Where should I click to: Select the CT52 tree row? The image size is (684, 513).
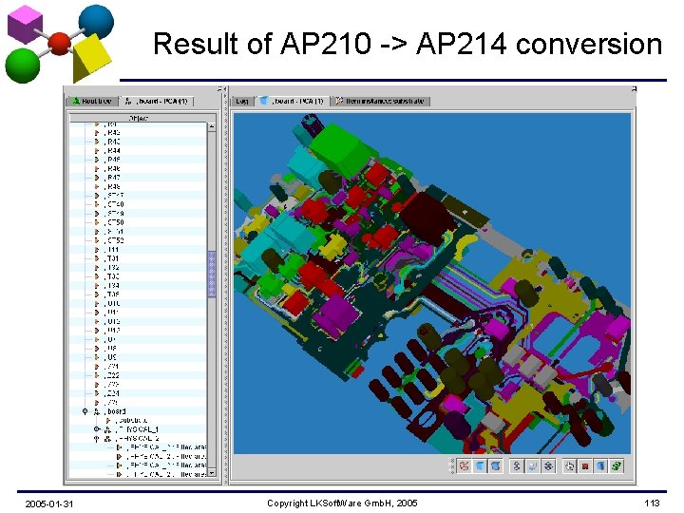138,240
